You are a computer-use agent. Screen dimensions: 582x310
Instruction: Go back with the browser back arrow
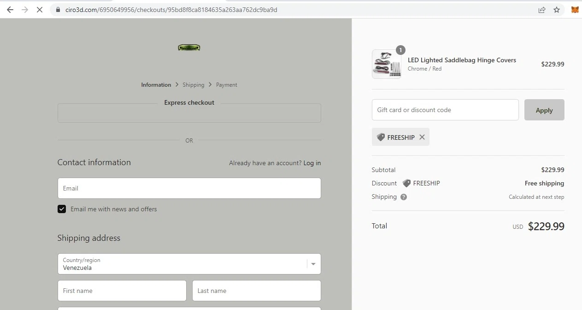click(10, 10)
